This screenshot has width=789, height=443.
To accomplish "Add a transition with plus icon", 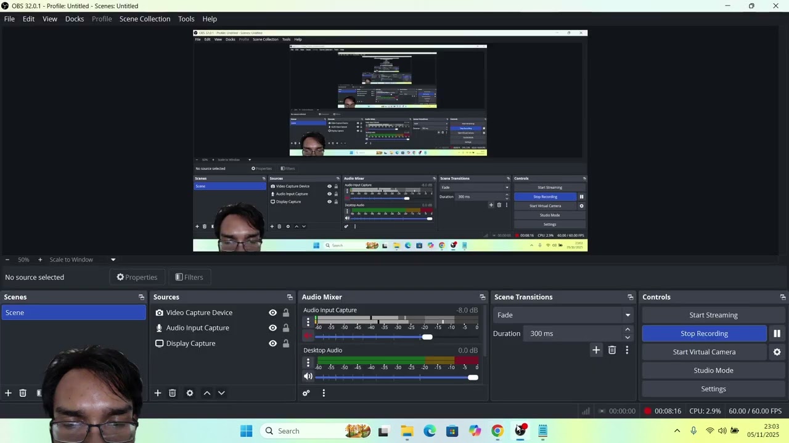I will coord(596,350).
